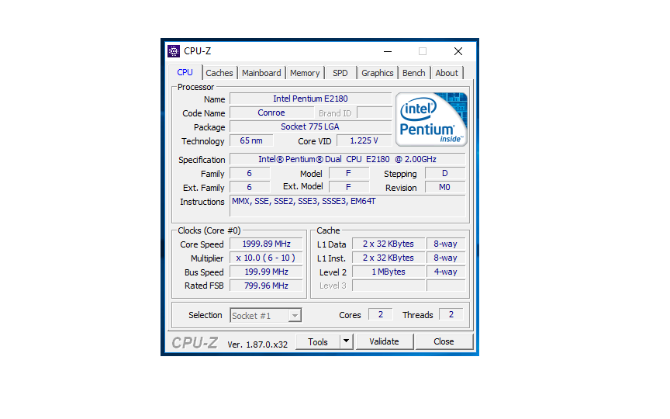670x419 pixels.
Task: Click the Specification field text
Action: click(347, 160)
